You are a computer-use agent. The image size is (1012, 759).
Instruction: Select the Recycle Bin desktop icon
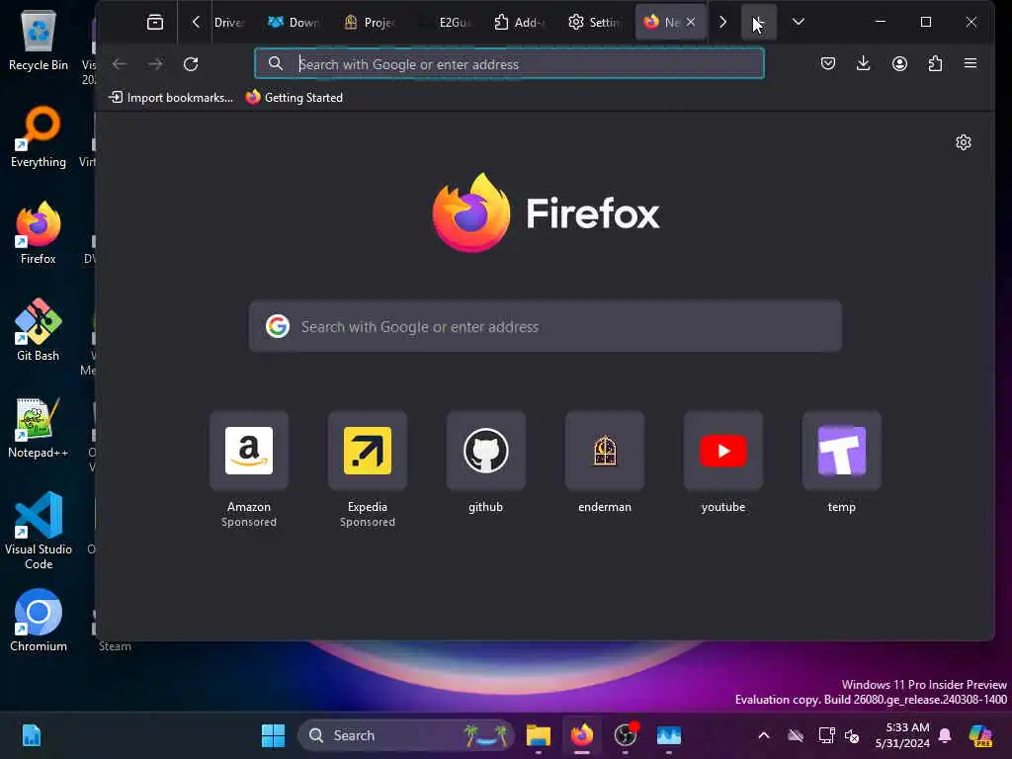coord(39,40)
